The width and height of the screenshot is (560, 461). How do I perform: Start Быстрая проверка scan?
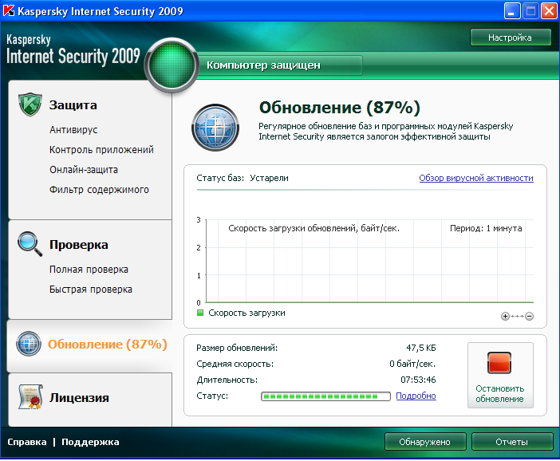[91, 290]
